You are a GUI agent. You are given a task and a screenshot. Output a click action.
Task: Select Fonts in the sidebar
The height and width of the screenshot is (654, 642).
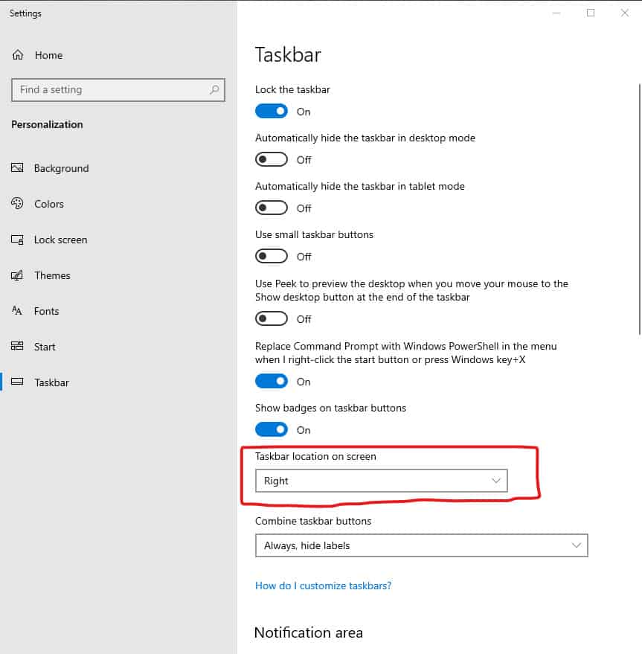[46, 311]
